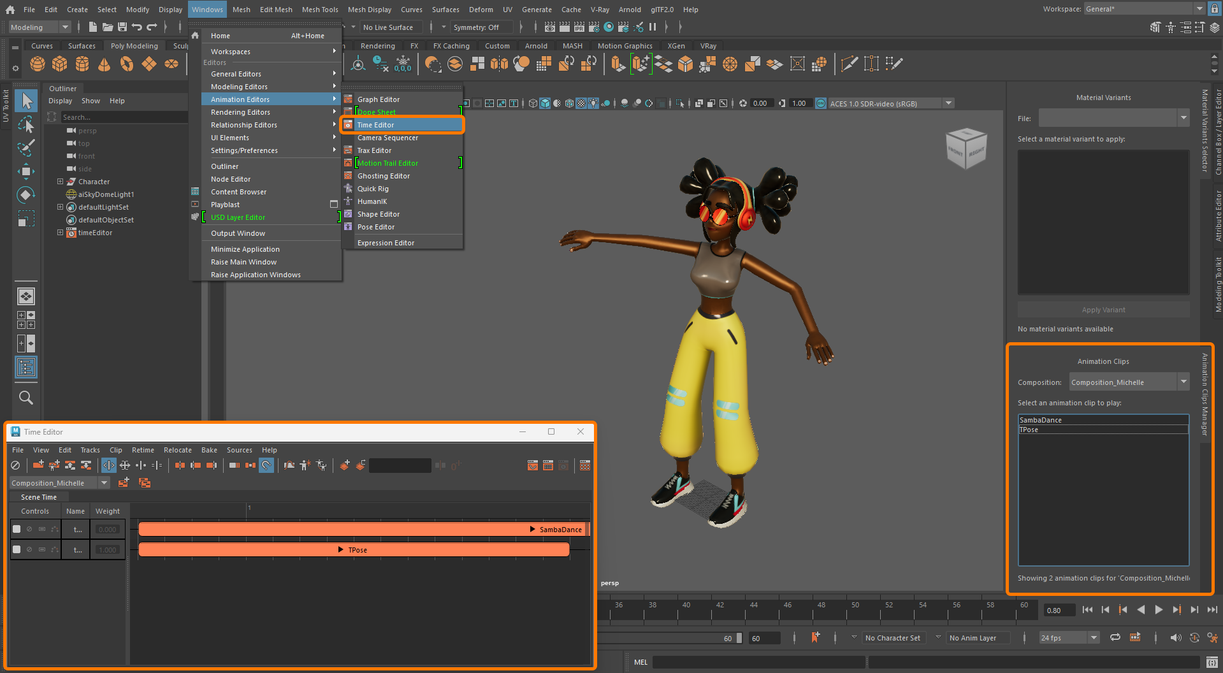Toggle looping playback with the loop icon

click(x=1115, y=637)
